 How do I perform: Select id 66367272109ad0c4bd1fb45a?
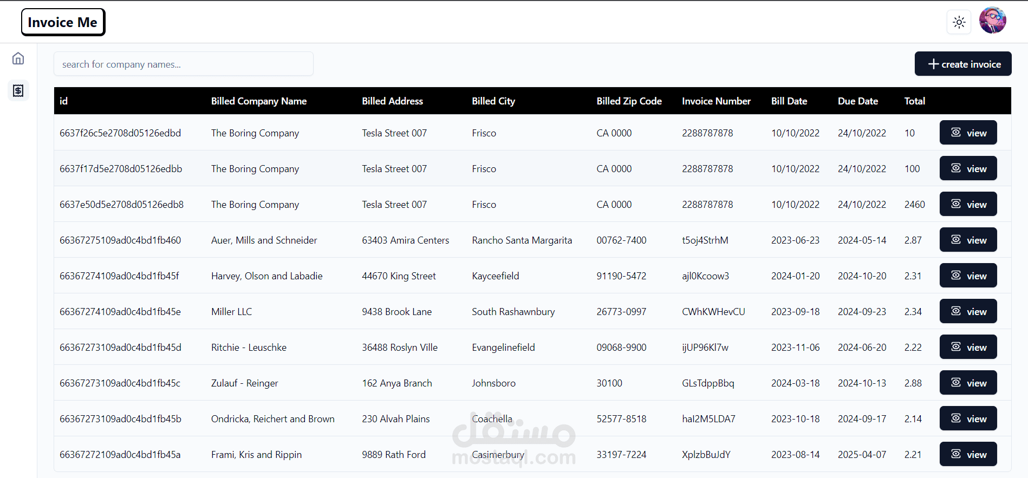click(120, 455)
